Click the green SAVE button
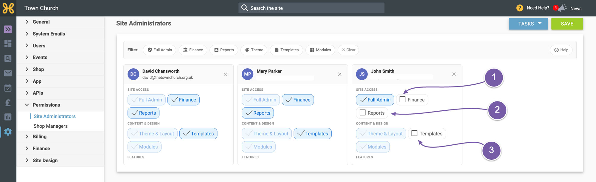596x182 pixels. pos(567,24)
